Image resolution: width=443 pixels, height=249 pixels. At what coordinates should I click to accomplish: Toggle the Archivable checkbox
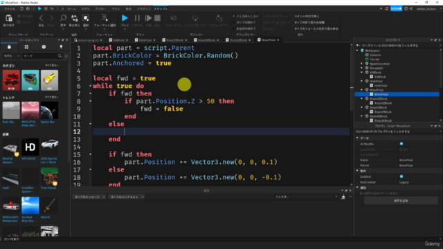click(401, 144)
